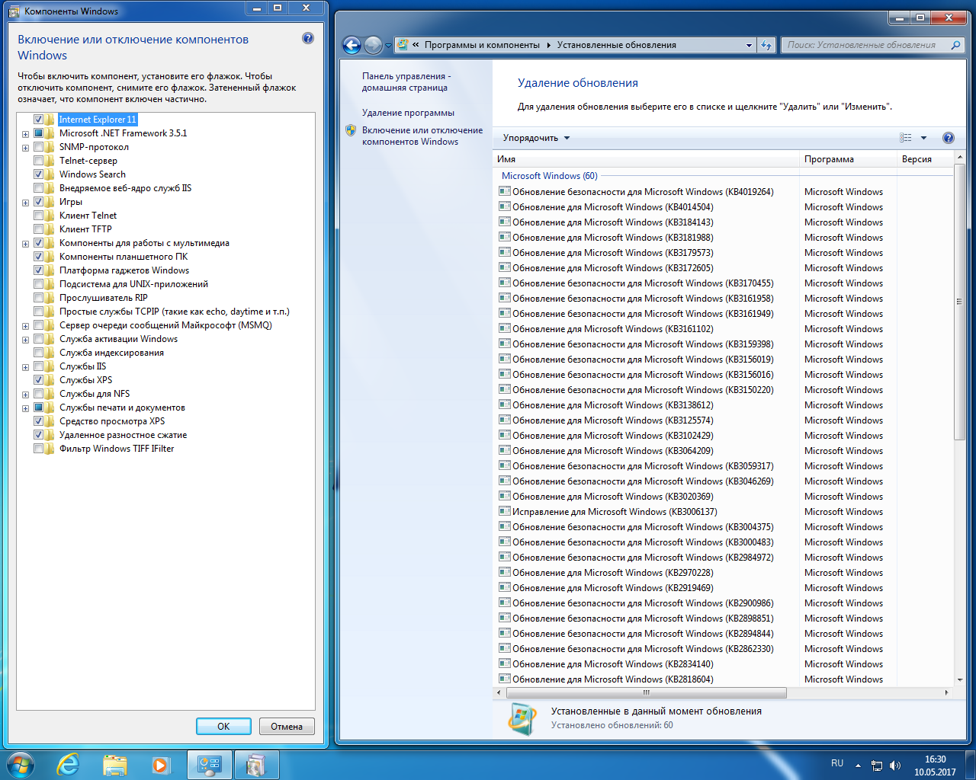Screen dimensions: 976x780
Task: Expand Компоненты для работы с мультимедиа node
Action: click(25, 244)
